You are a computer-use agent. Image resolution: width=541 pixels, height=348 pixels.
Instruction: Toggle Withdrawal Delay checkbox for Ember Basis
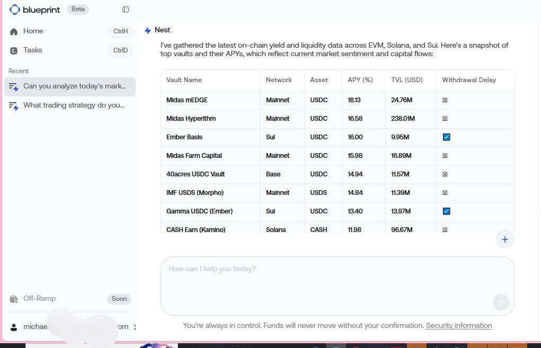(x=447, y=137)
